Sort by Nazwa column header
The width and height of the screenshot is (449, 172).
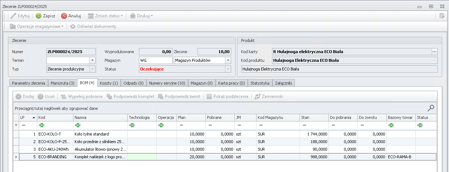100,117
